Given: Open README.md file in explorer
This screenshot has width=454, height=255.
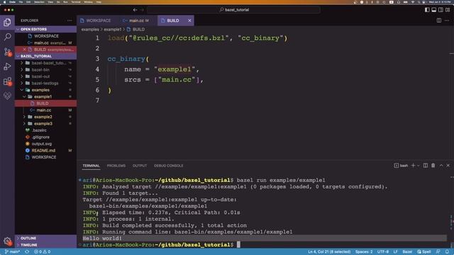Looking at the screenshot, I should 45,150.
